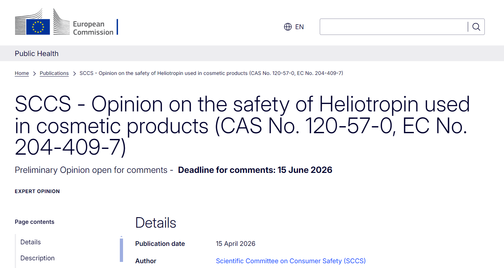This screenshot has height=268, width=504.
Task: Click the Public Health site header
Action: 37,53
